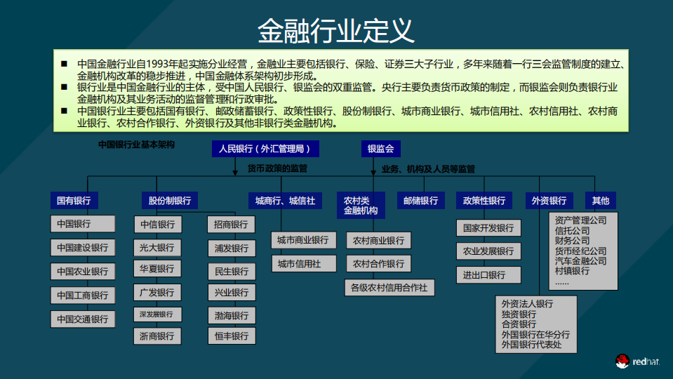This screenshot has height=379, width=673.
Task: Click the 业务、机构及人员等监管 label
Action: click(428, 169)
